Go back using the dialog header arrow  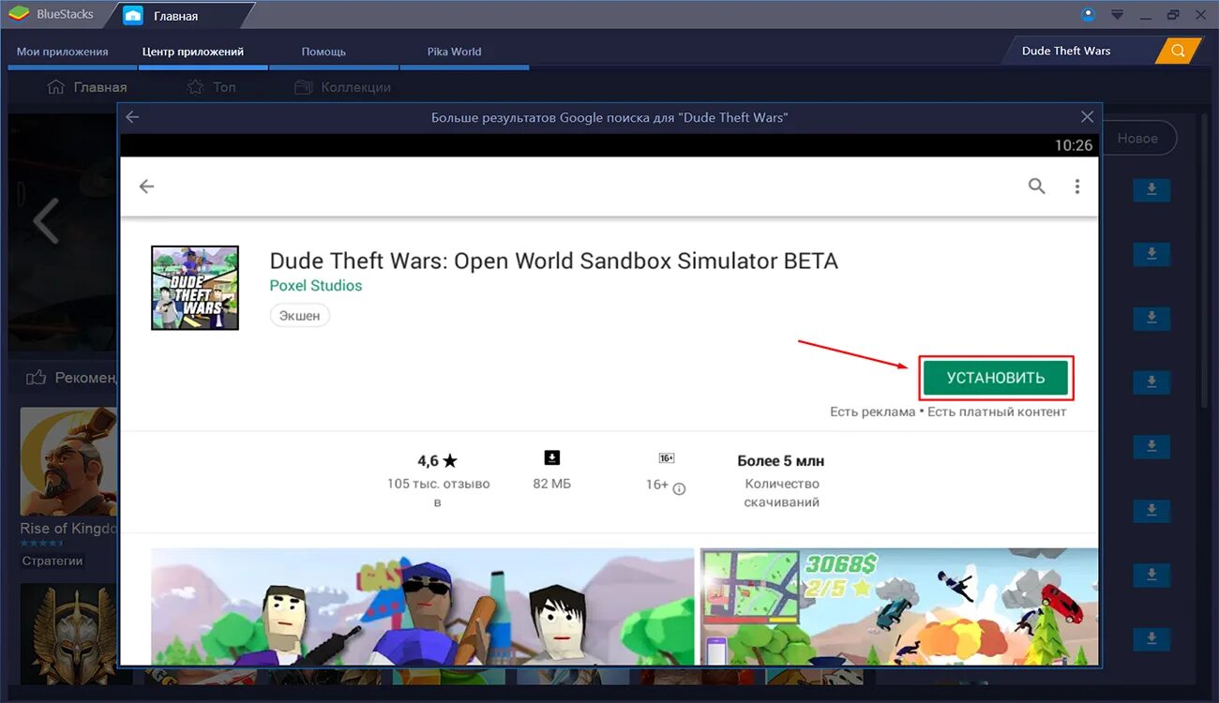132,117
